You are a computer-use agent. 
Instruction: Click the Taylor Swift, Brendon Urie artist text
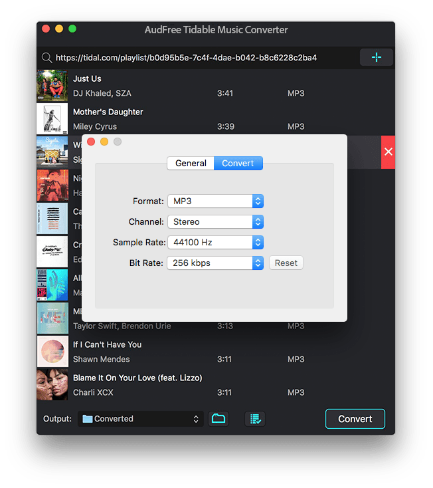click(122, 326)
